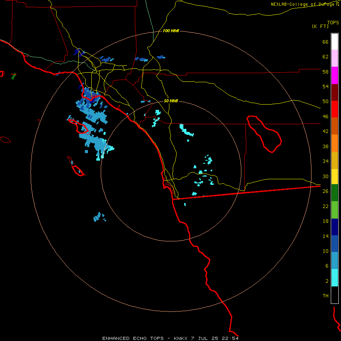Click the legend value "10"
Screen dimensions: 341x341
(325, 251)
